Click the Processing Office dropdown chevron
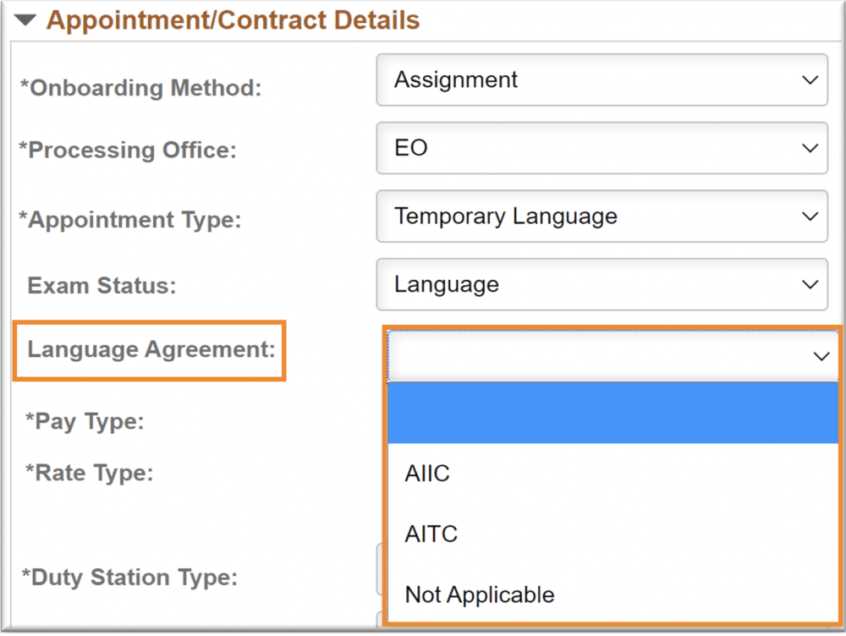The width and height of the screenshot is (846, 636). (x=810, y=149)
